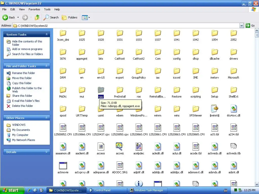Viewport: 259px width, 194px height.
Task: Select the CatRoot2 folder icon
Action: 139,52
